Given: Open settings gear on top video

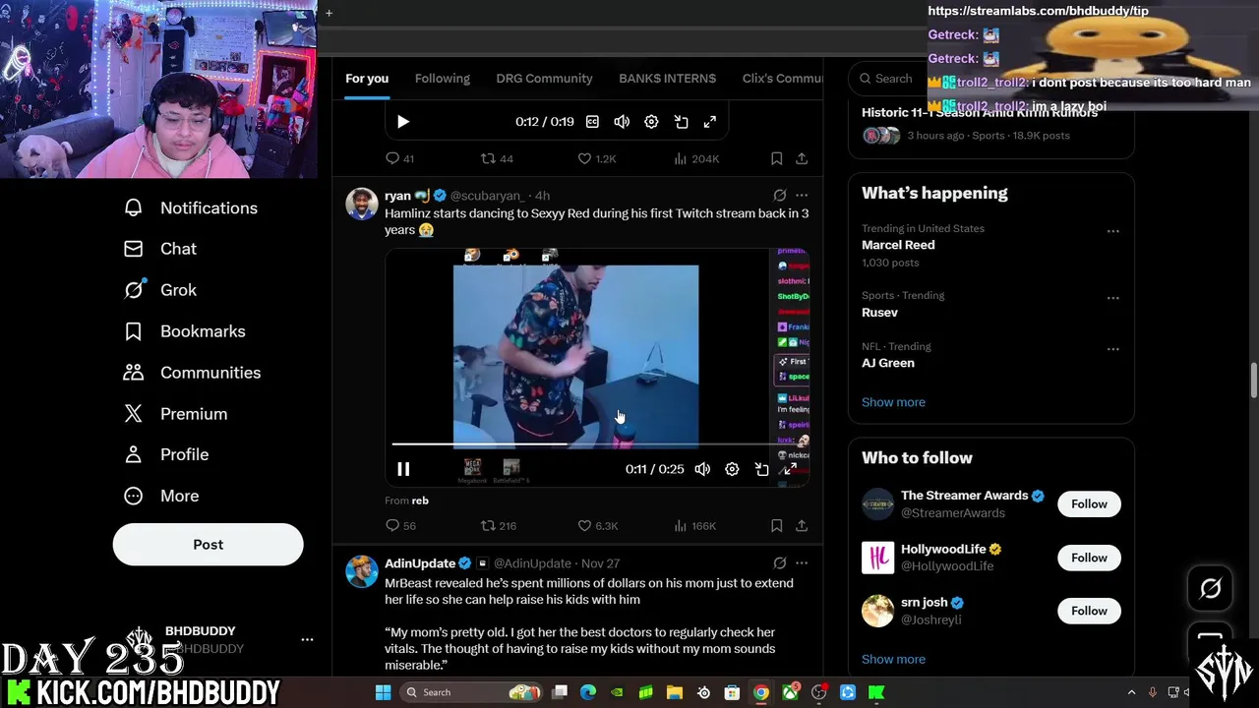Looking at the screenshot, I should point(651,122).
